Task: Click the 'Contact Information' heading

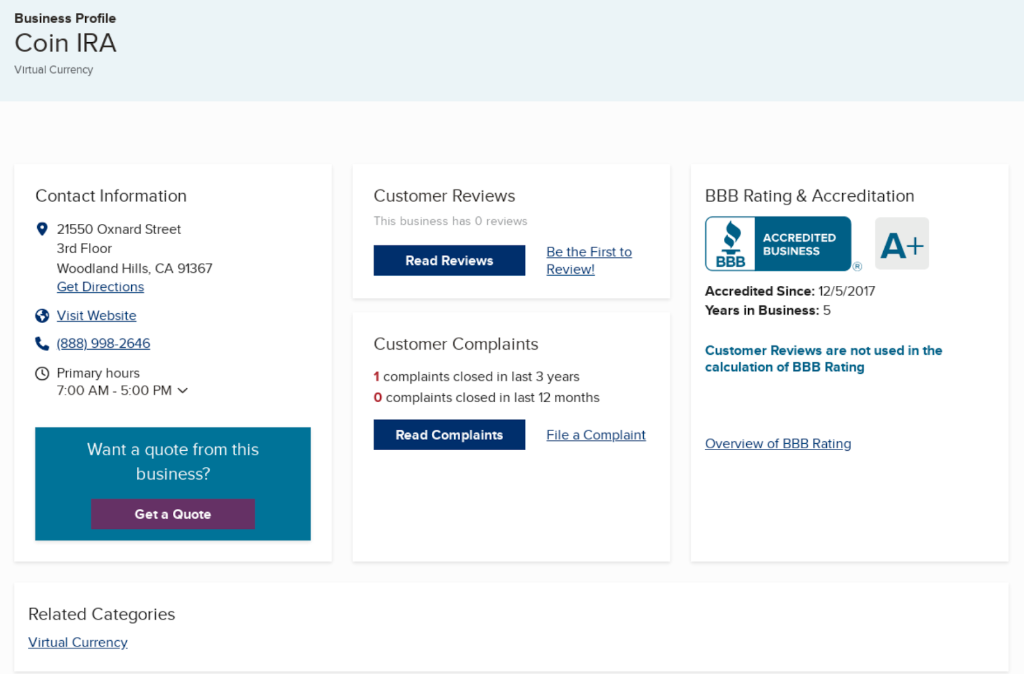Action: [111, 196]
